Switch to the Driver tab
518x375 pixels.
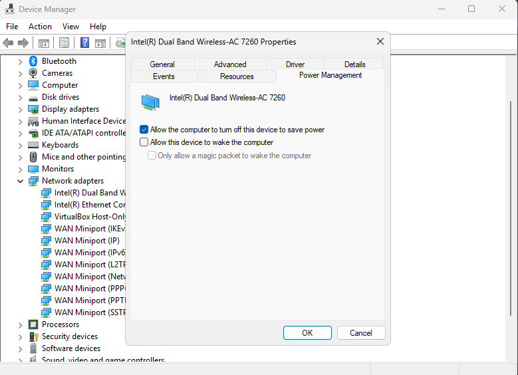pos(295,64)
